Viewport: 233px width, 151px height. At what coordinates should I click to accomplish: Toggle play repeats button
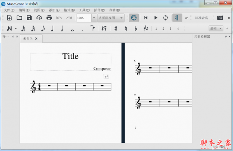(x=177, y=18)
